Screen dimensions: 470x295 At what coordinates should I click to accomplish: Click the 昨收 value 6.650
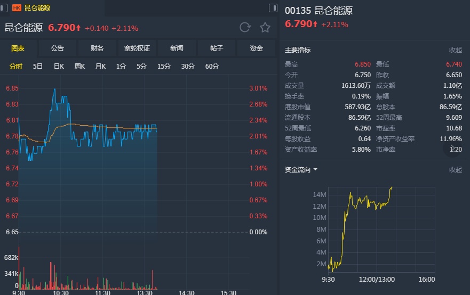click(x=454, y=75)
